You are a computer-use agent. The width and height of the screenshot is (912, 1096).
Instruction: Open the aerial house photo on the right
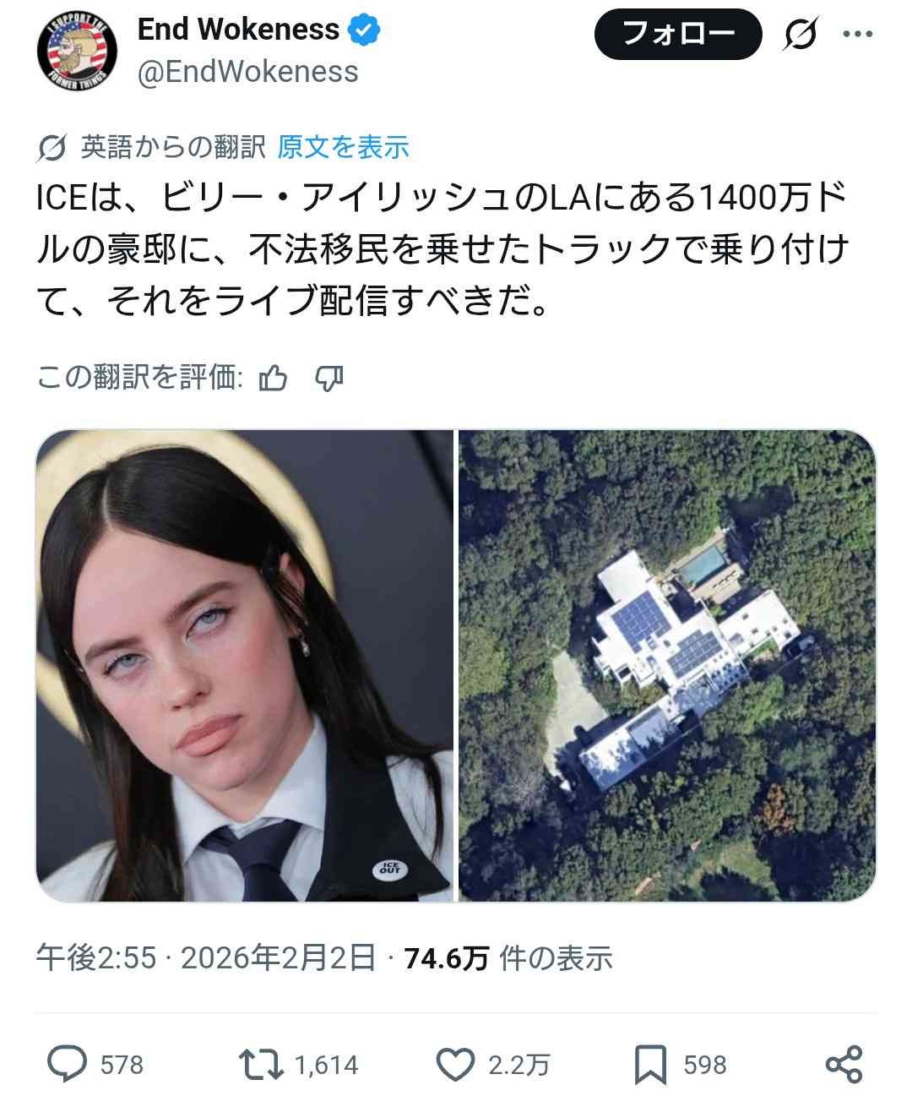667,665
